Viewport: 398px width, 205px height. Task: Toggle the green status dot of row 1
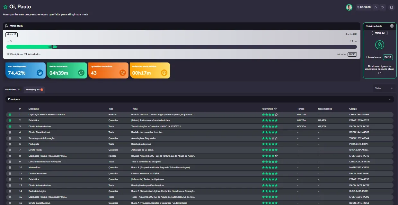pos(10,114)
